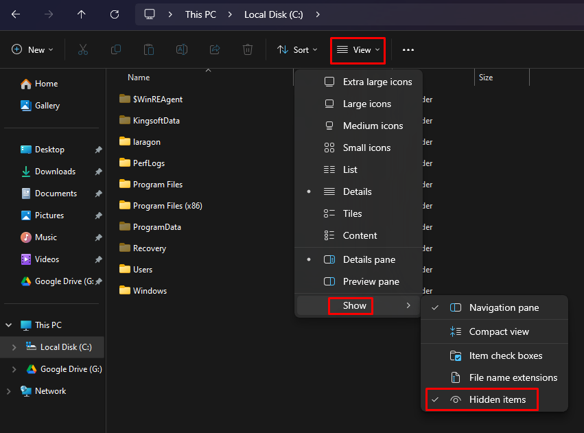Click the Paste clipboard icon
This screenshot has height=433, width=584.
pyautogui.click(x=149, y=49)
